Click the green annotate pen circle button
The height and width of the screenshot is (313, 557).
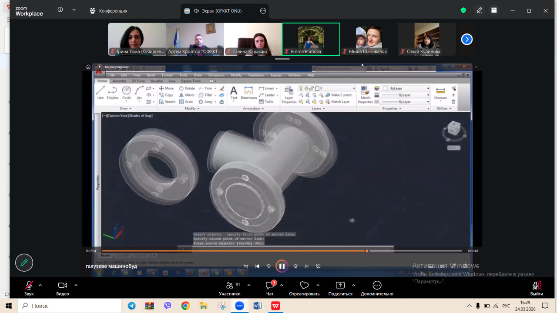(x=24, y=263)
